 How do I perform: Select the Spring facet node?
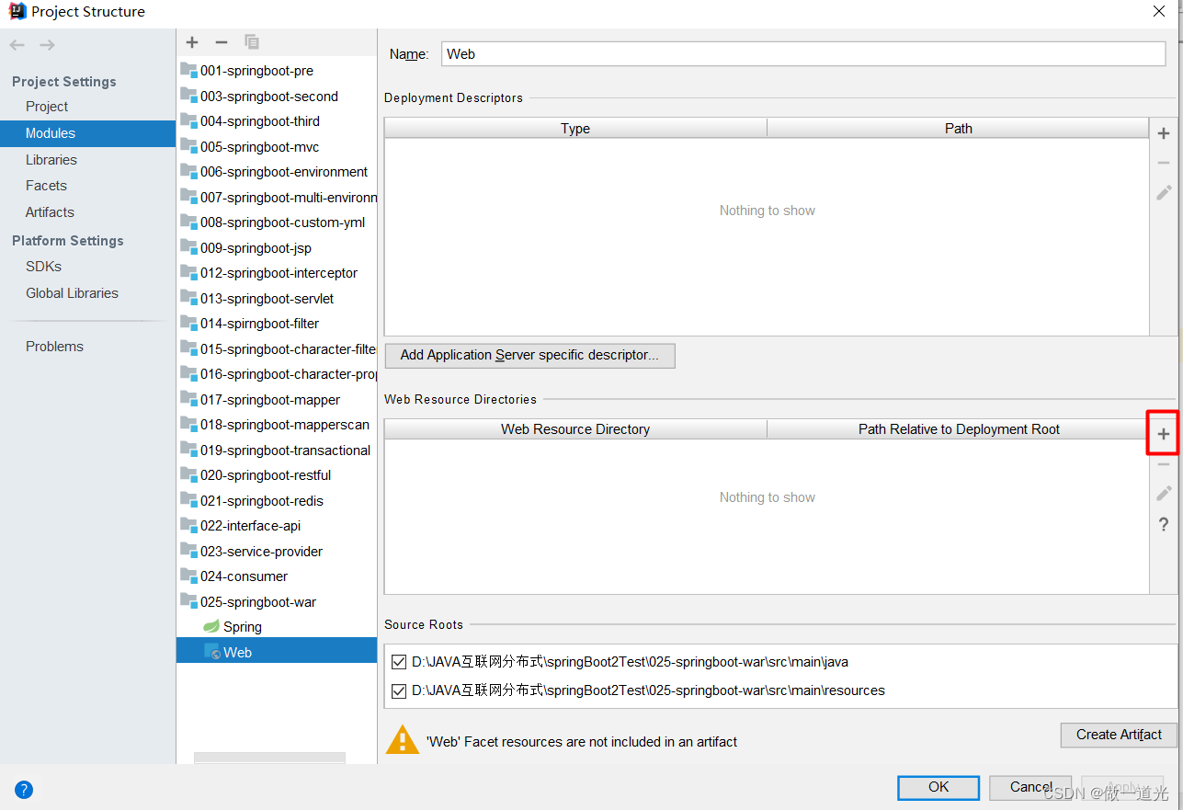242,626
